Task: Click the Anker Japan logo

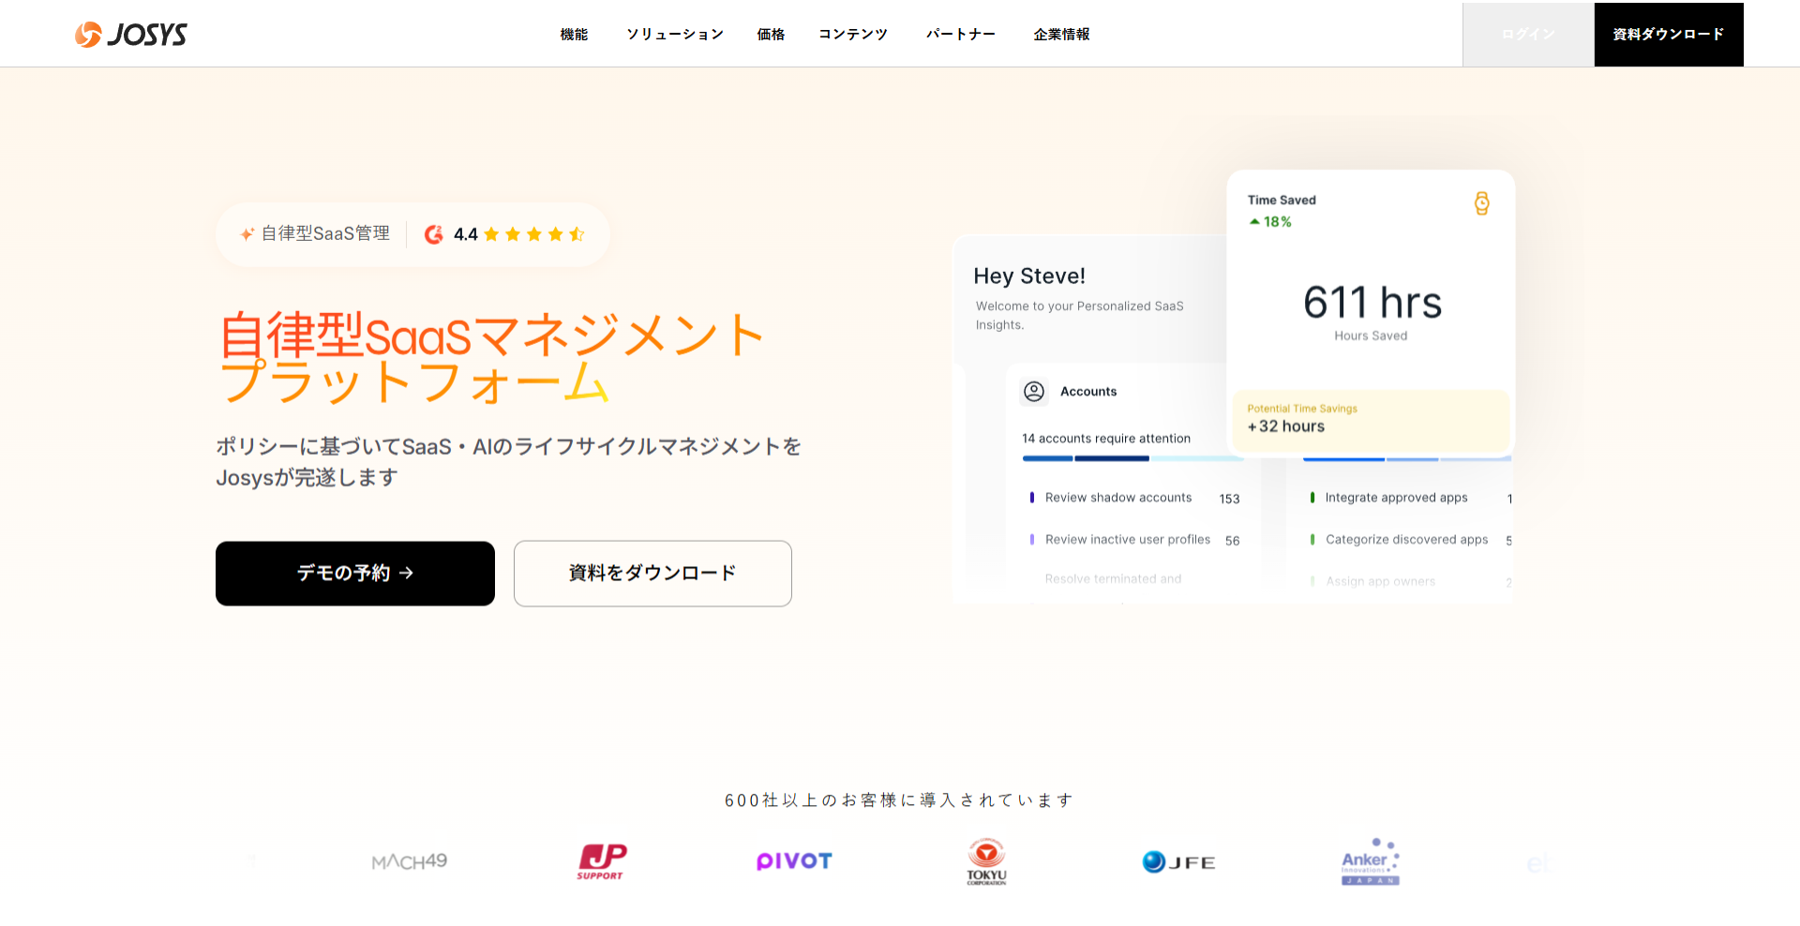Action: [1371, 861]
